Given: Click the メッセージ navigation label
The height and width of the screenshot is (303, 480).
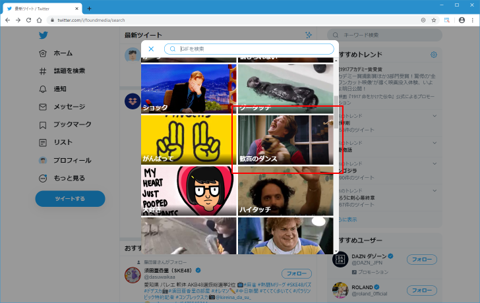Looking at the screenshot, I should [x=69, y=107].
